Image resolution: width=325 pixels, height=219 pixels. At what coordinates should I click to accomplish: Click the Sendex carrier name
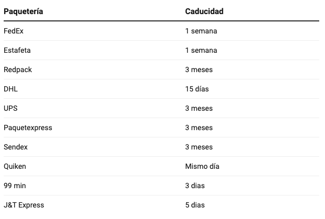point(16,147)
